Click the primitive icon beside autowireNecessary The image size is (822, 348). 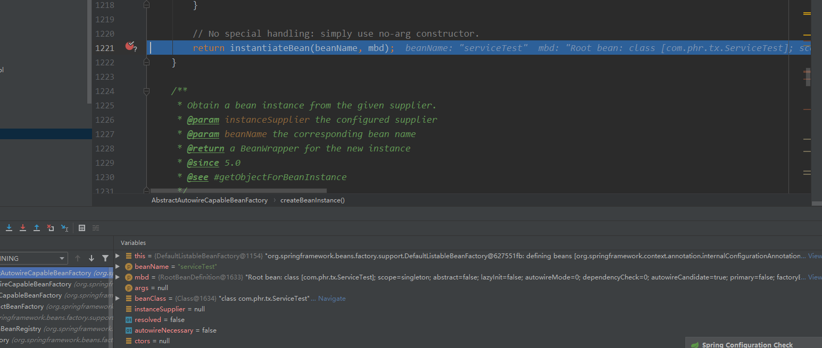[x=128, y=330]
